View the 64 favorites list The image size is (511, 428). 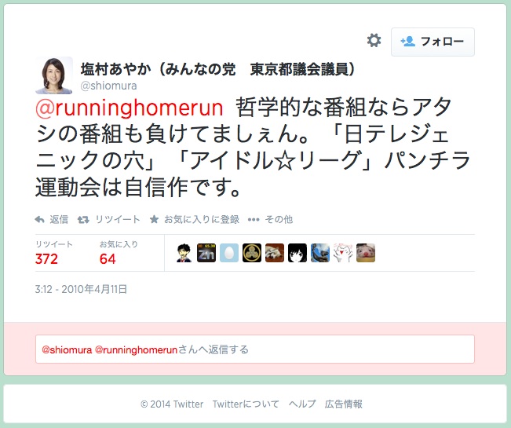(x=108, y=259)
